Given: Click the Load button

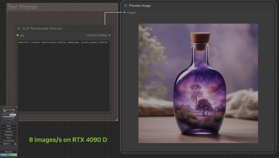Looking at the screenshot, I should [x=9, y=129].
